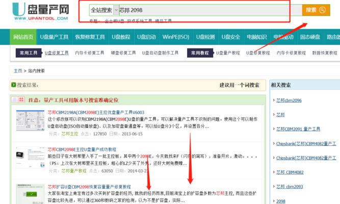340x204 pixels.
Task: Click the CBM2098E tutorial result thumbnail
Action: pyautogui.click(x=30, y=158)
